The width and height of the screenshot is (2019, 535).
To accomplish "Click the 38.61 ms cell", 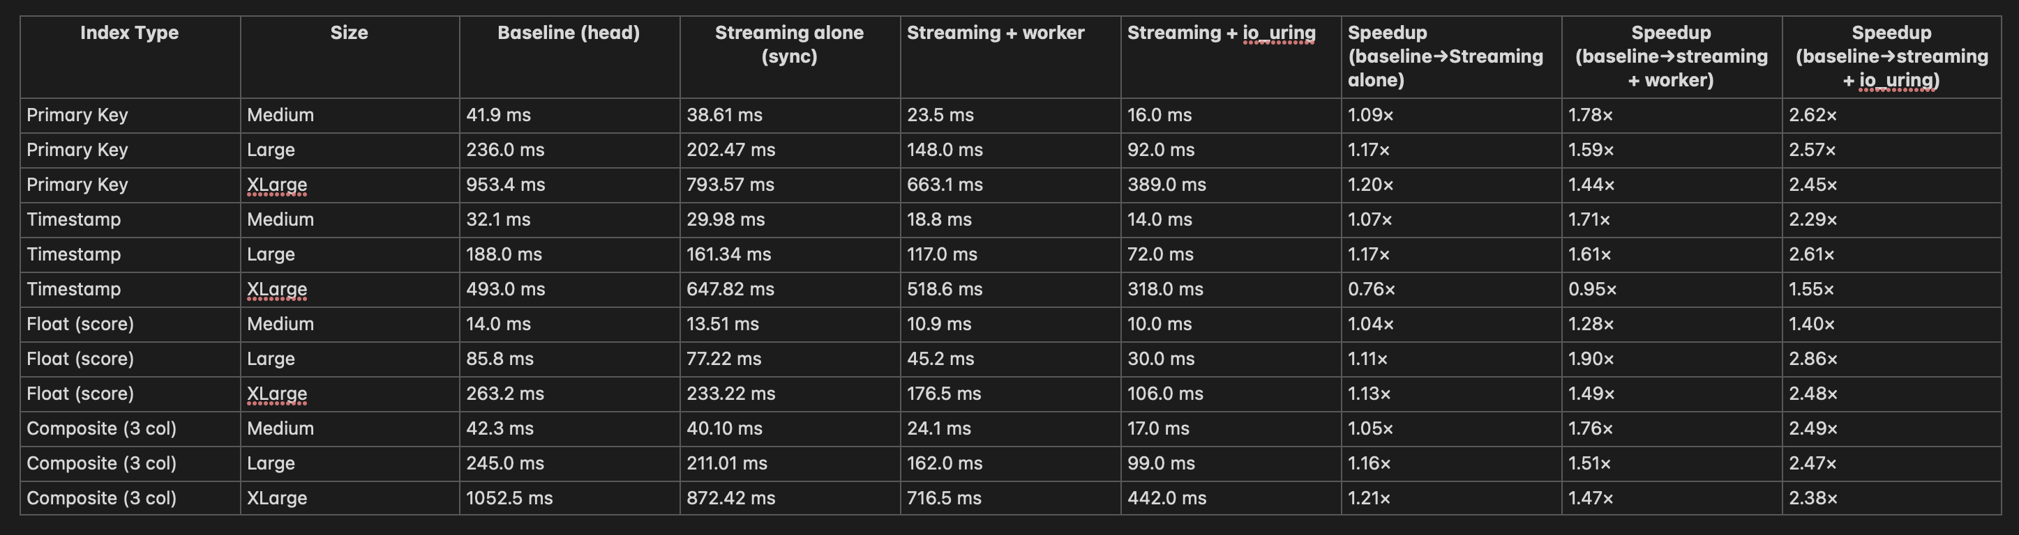I will 724,115.
